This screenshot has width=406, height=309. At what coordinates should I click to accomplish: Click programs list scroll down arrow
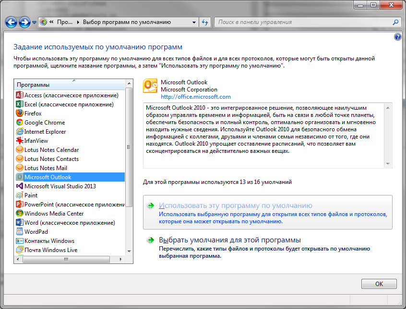(x=129, y=252)
